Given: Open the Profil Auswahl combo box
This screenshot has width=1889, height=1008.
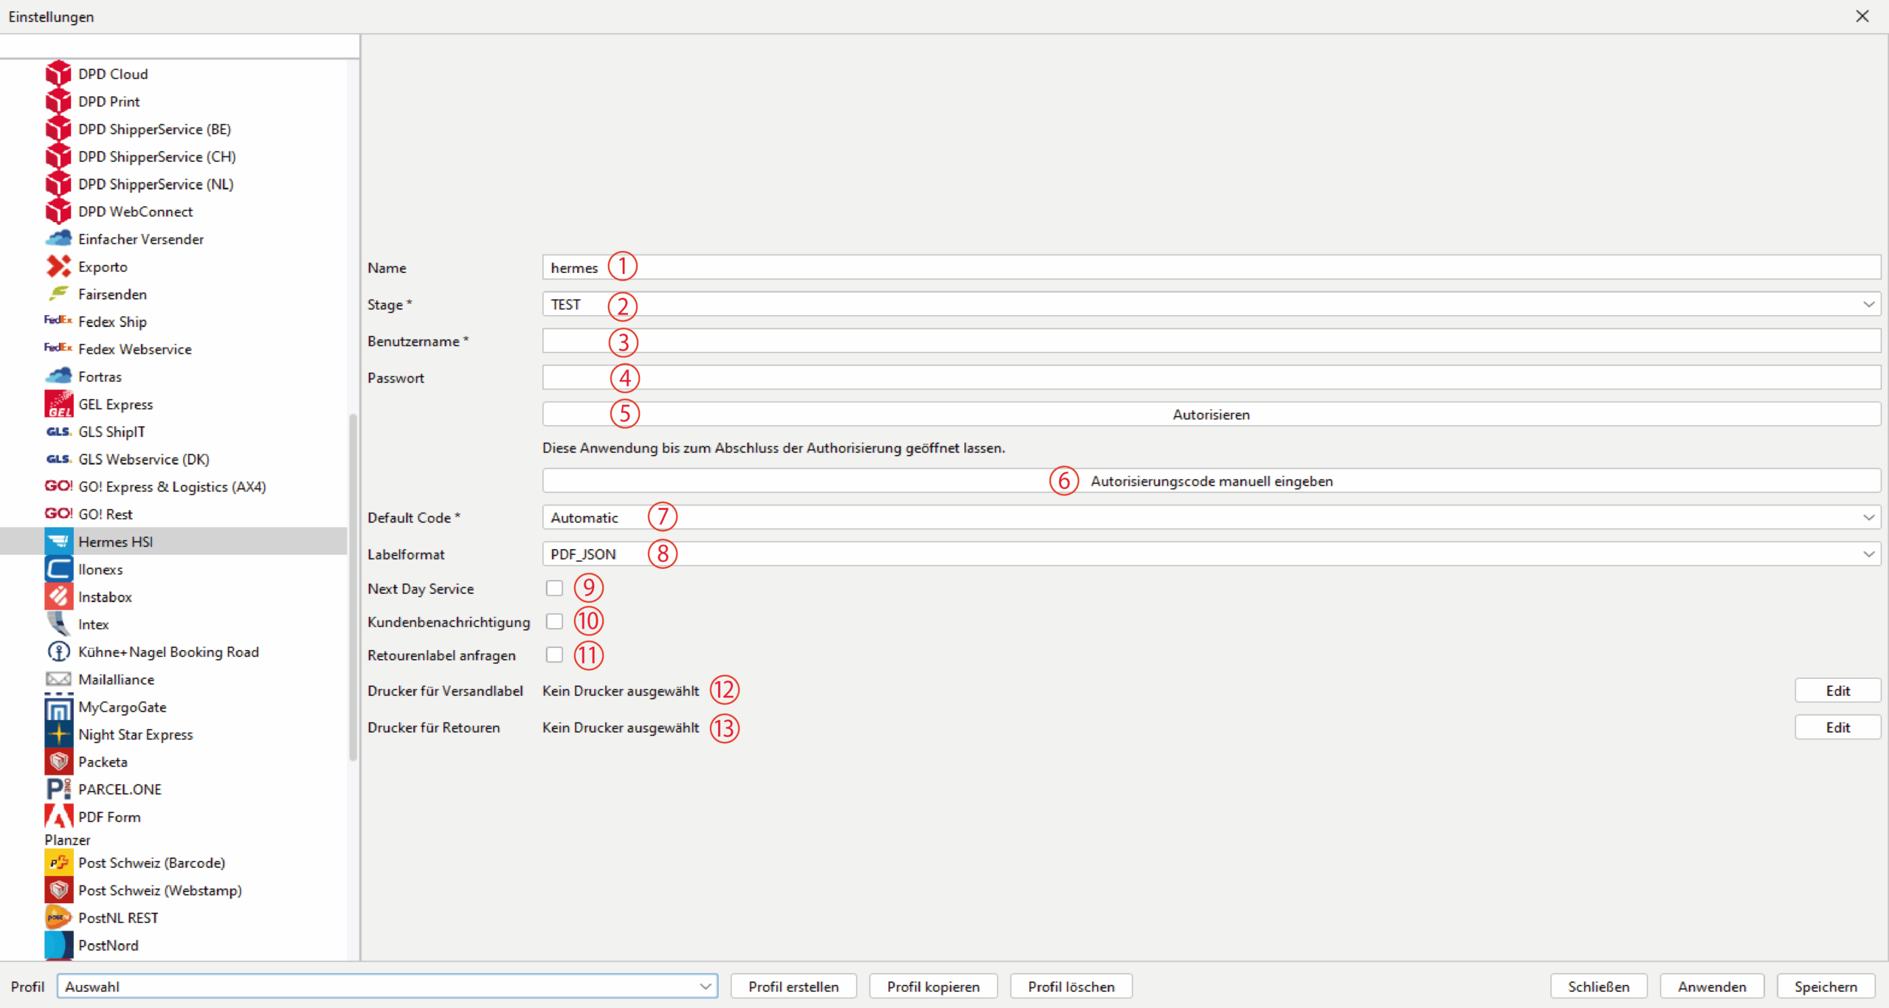Looking at the screenshot, I should pos(387,987).
